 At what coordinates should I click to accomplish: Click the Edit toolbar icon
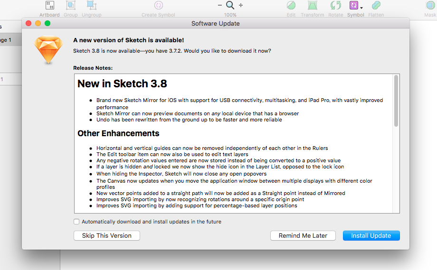(291, 5)
